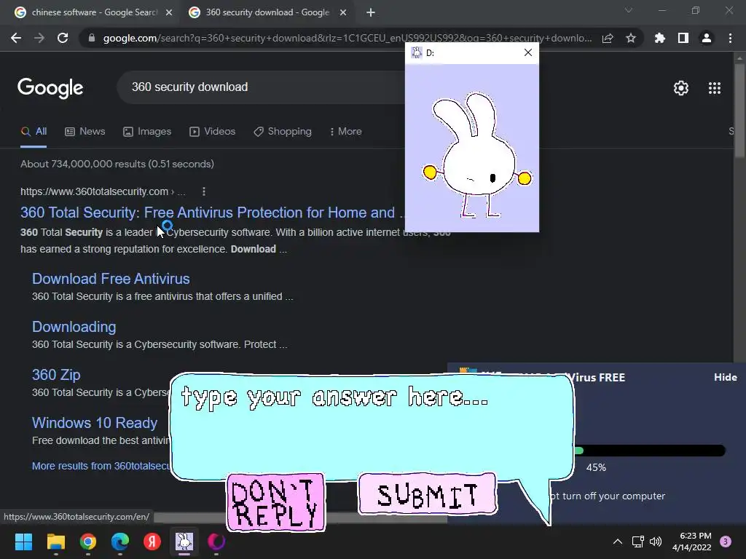Open bunny app taskbar icon
The height and width of the screenshot is (559, 746).
(184, 542)
